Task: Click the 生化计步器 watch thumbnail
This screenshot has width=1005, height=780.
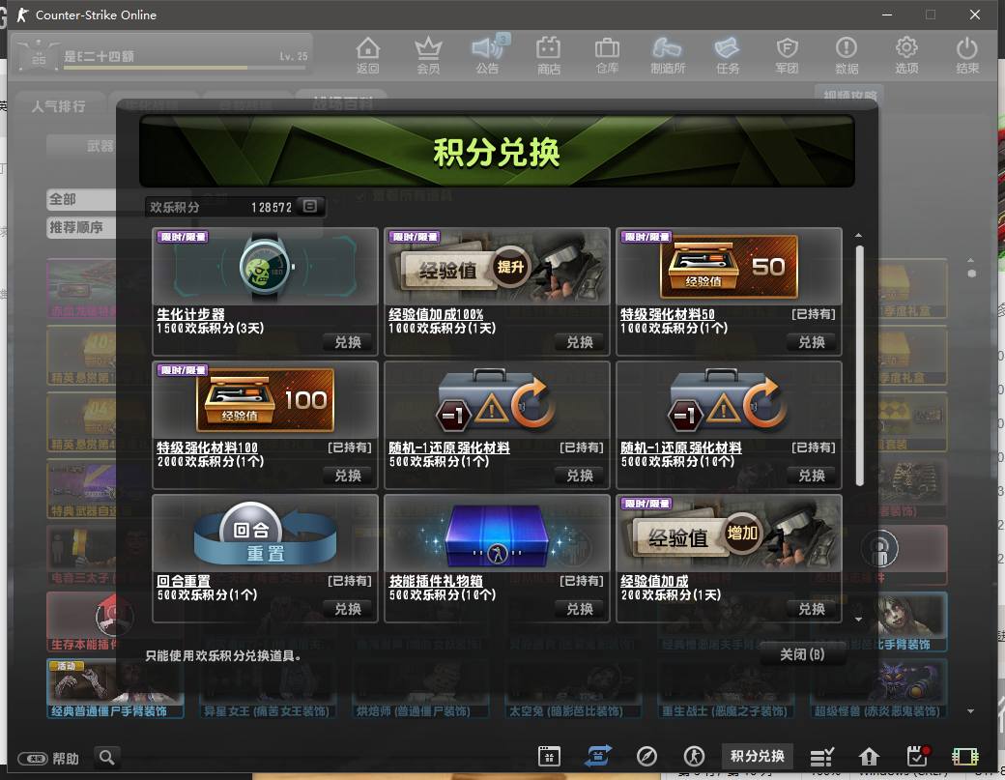Action: [x=266, y=267]
